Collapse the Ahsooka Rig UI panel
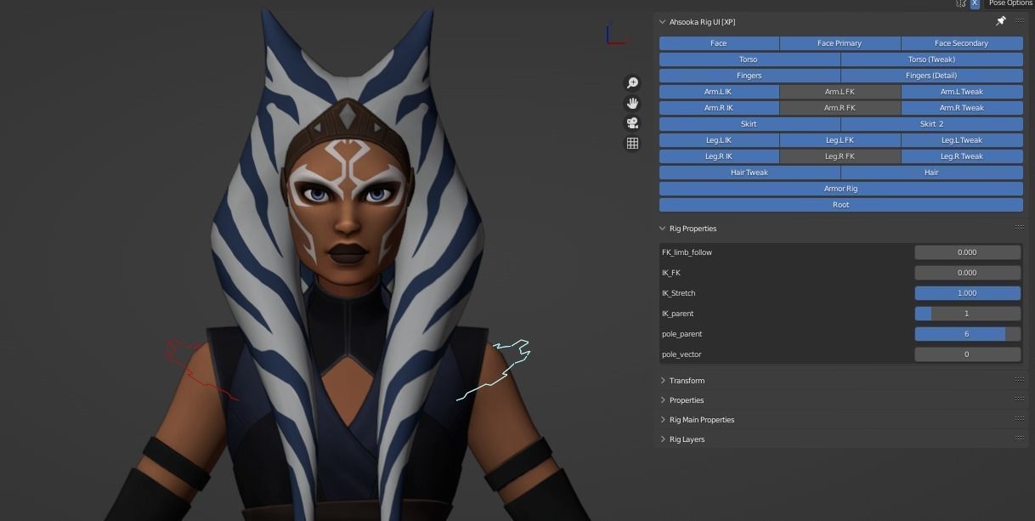 (x=662, y=21)
